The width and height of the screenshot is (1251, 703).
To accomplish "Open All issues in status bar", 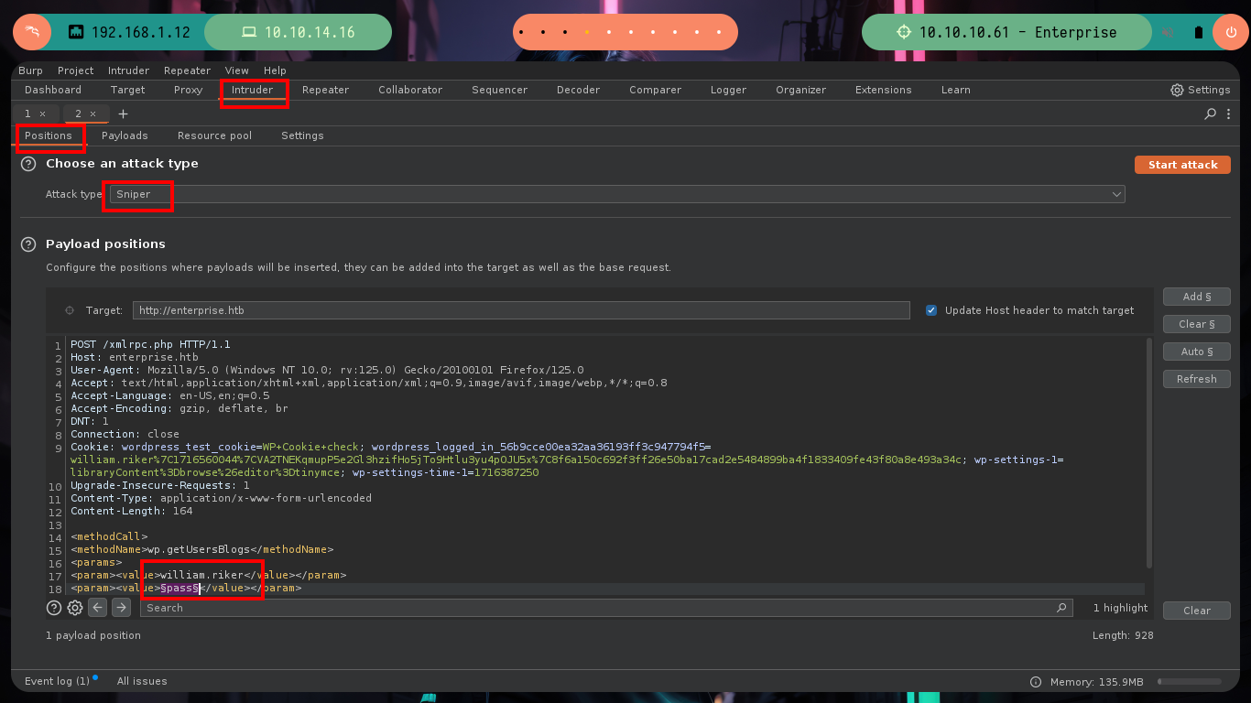I will (x=142, y=681).
